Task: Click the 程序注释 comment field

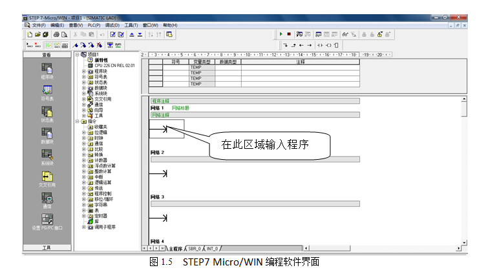Action: point(255,101)
